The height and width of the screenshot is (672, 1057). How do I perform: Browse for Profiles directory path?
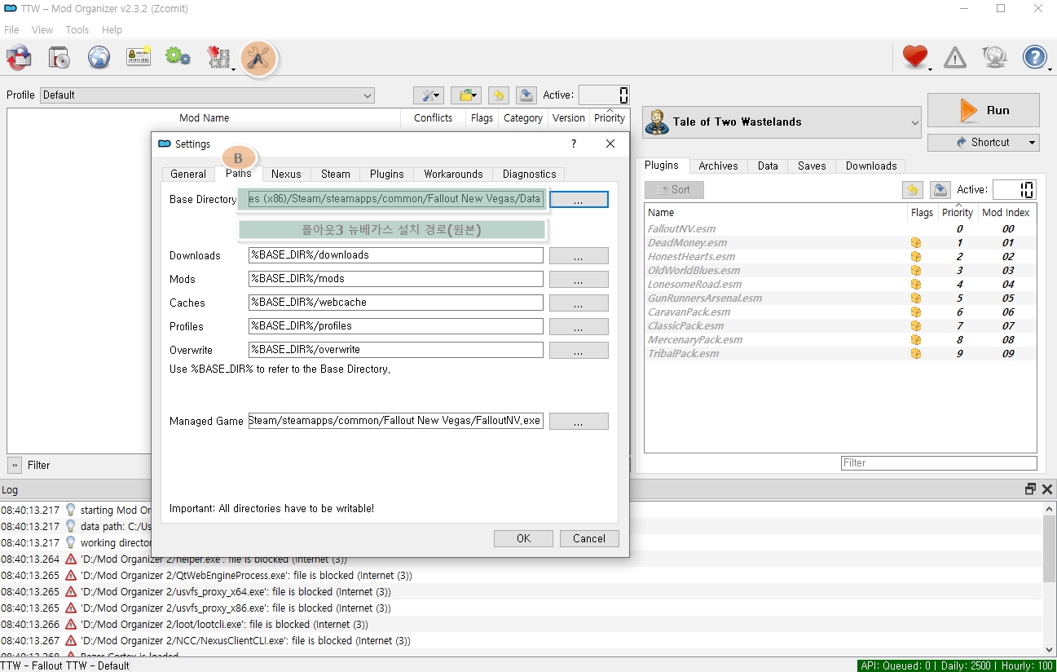coord(579,326)
